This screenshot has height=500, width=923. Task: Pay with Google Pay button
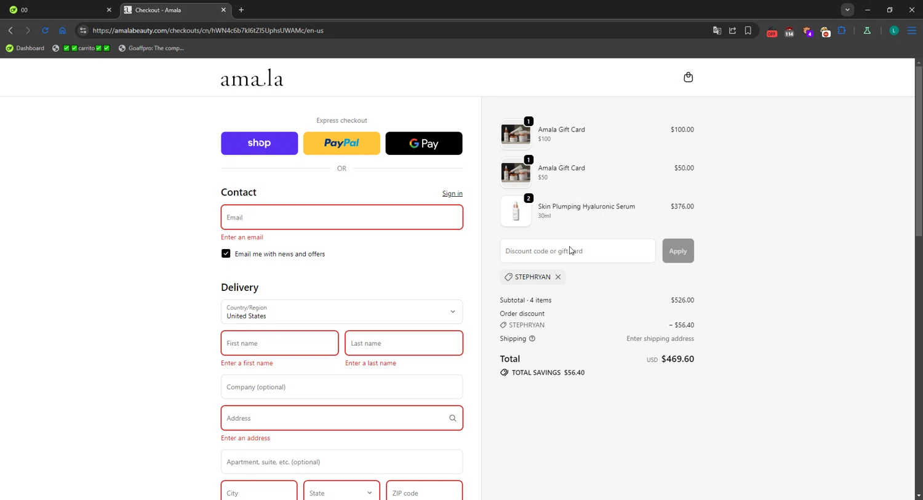(x=424, y=143)
